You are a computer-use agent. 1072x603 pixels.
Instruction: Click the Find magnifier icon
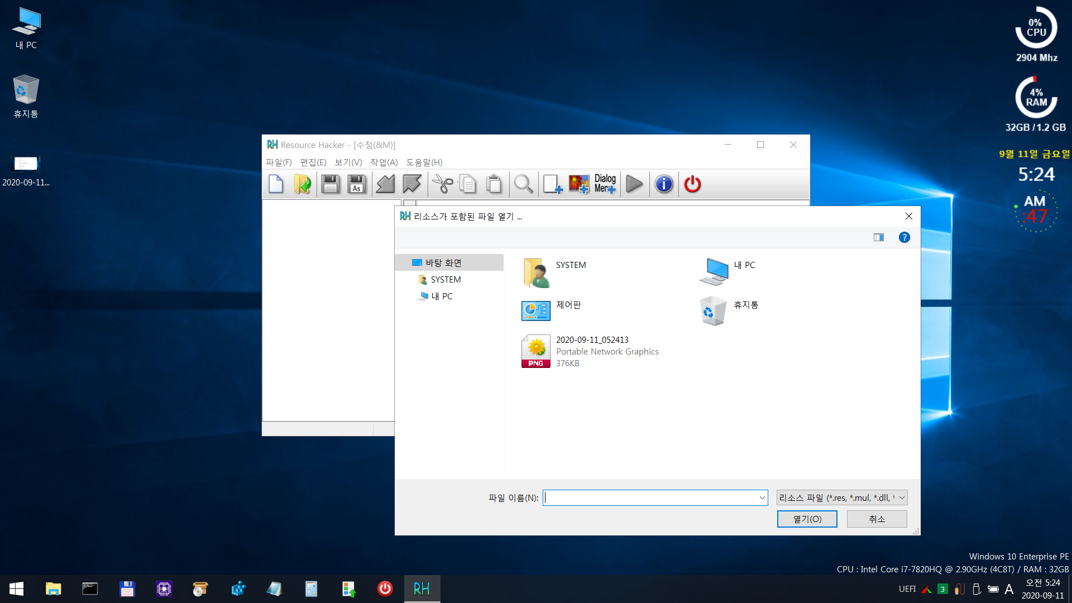click(524, 184)
